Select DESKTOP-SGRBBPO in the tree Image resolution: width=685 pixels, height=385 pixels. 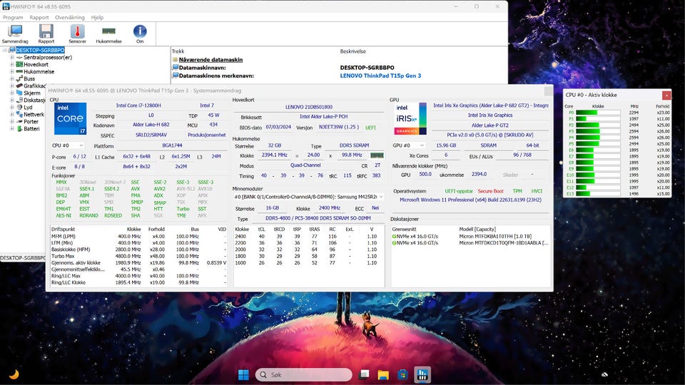coord(40,50)
